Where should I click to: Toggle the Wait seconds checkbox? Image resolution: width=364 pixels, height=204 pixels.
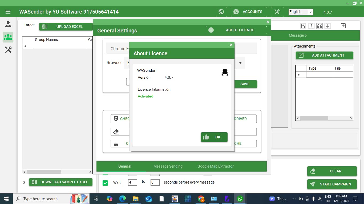coord(105,183)
